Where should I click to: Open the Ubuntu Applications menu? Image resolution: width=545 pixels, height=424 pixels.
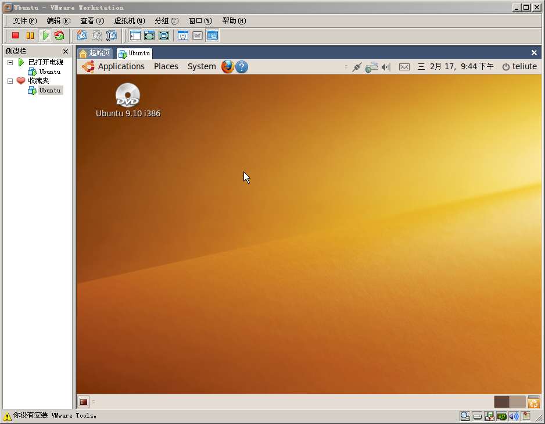(121, 66)
